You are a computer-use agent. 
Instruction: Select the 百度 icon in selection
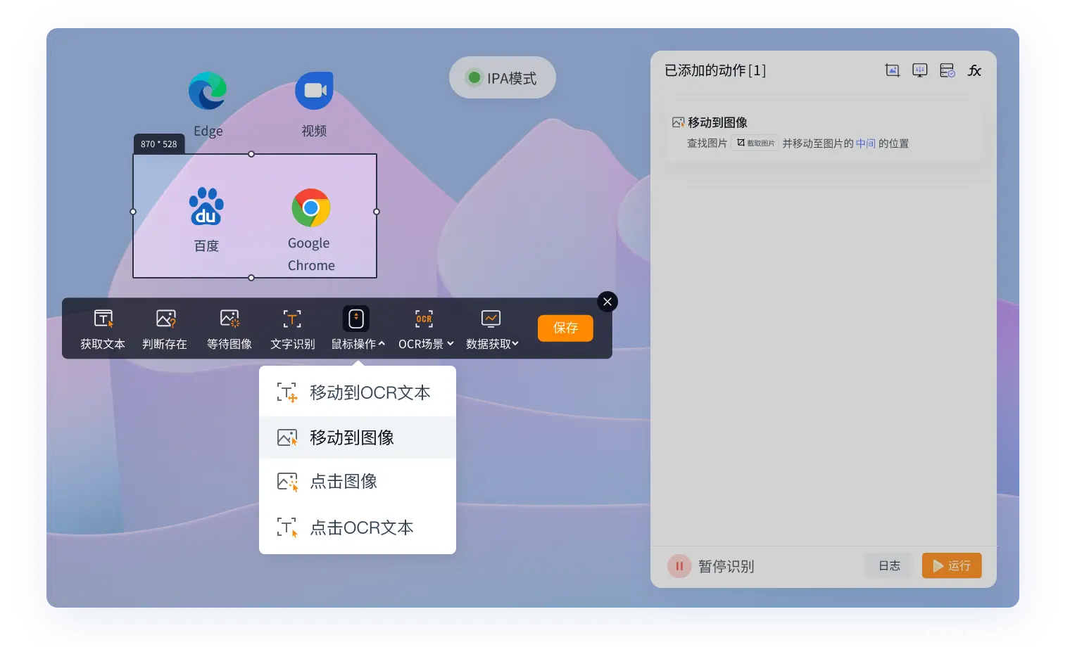tap(206, 207)
